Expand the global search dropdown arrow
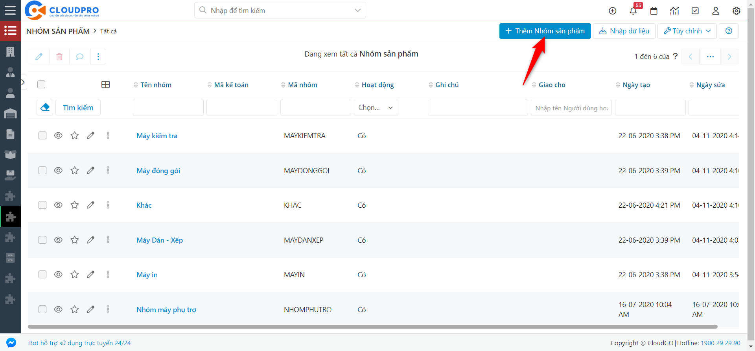The height and width of the screenshot is (351, 755). [x=357, y=10]
